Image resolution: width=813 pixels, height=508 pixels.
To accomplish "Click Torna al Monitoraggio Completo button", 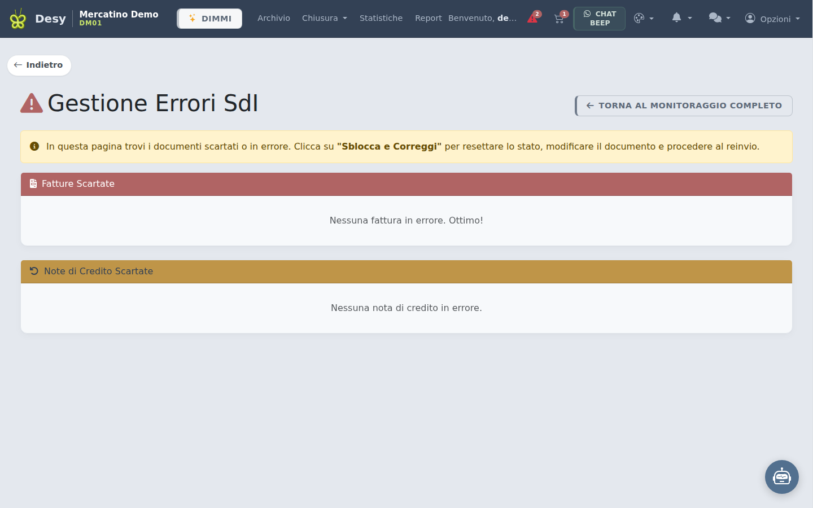I will [684, 106].
